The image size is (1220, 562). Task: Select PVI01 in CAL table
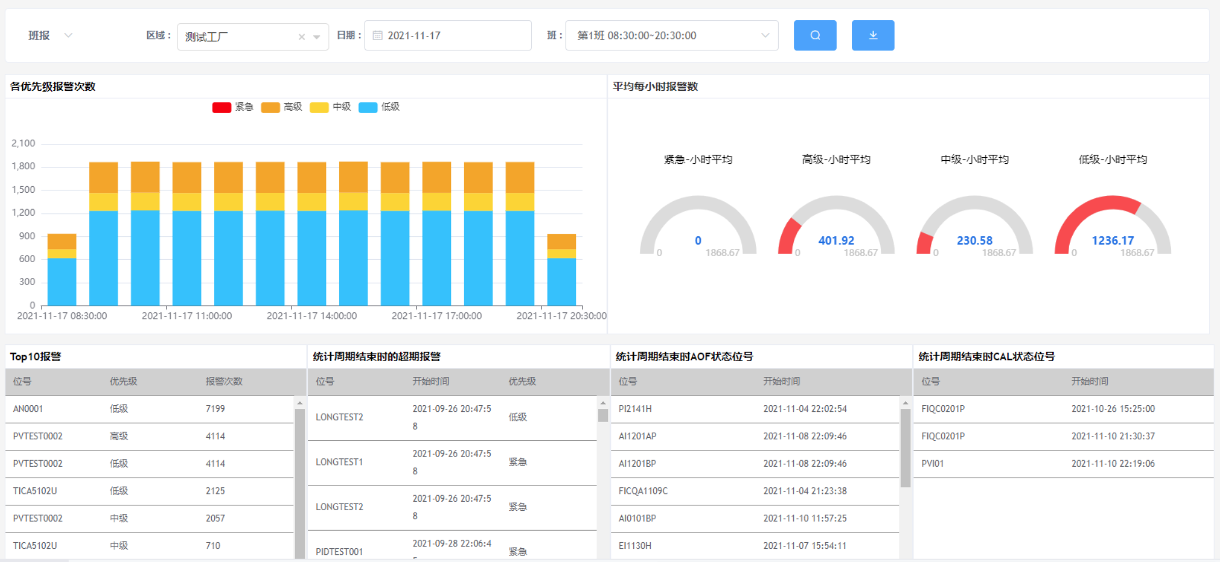tap(1064, 464)
